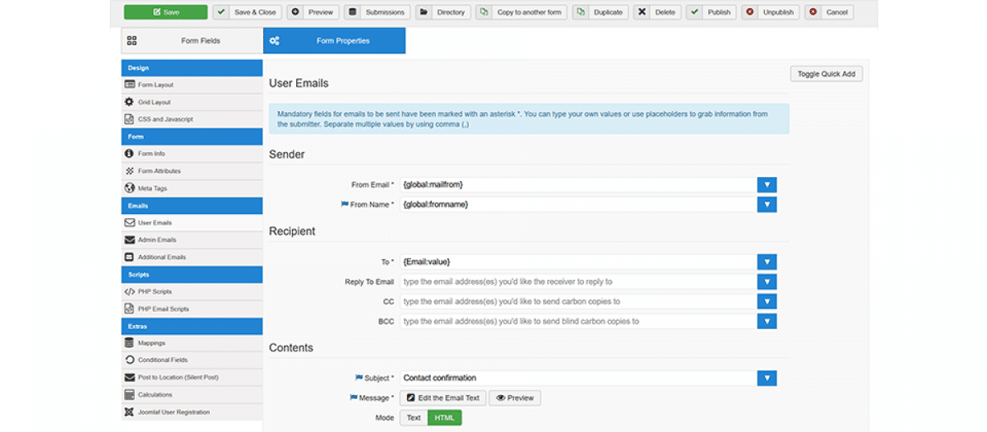Click the Unpublish toolbar button

pos(770,12)
